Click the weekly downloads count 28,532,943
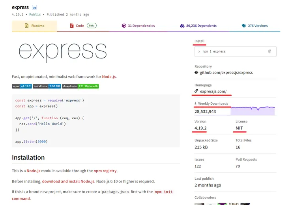Image resolution: width=292 pixels, height=205 pixels. coord(205,111)
